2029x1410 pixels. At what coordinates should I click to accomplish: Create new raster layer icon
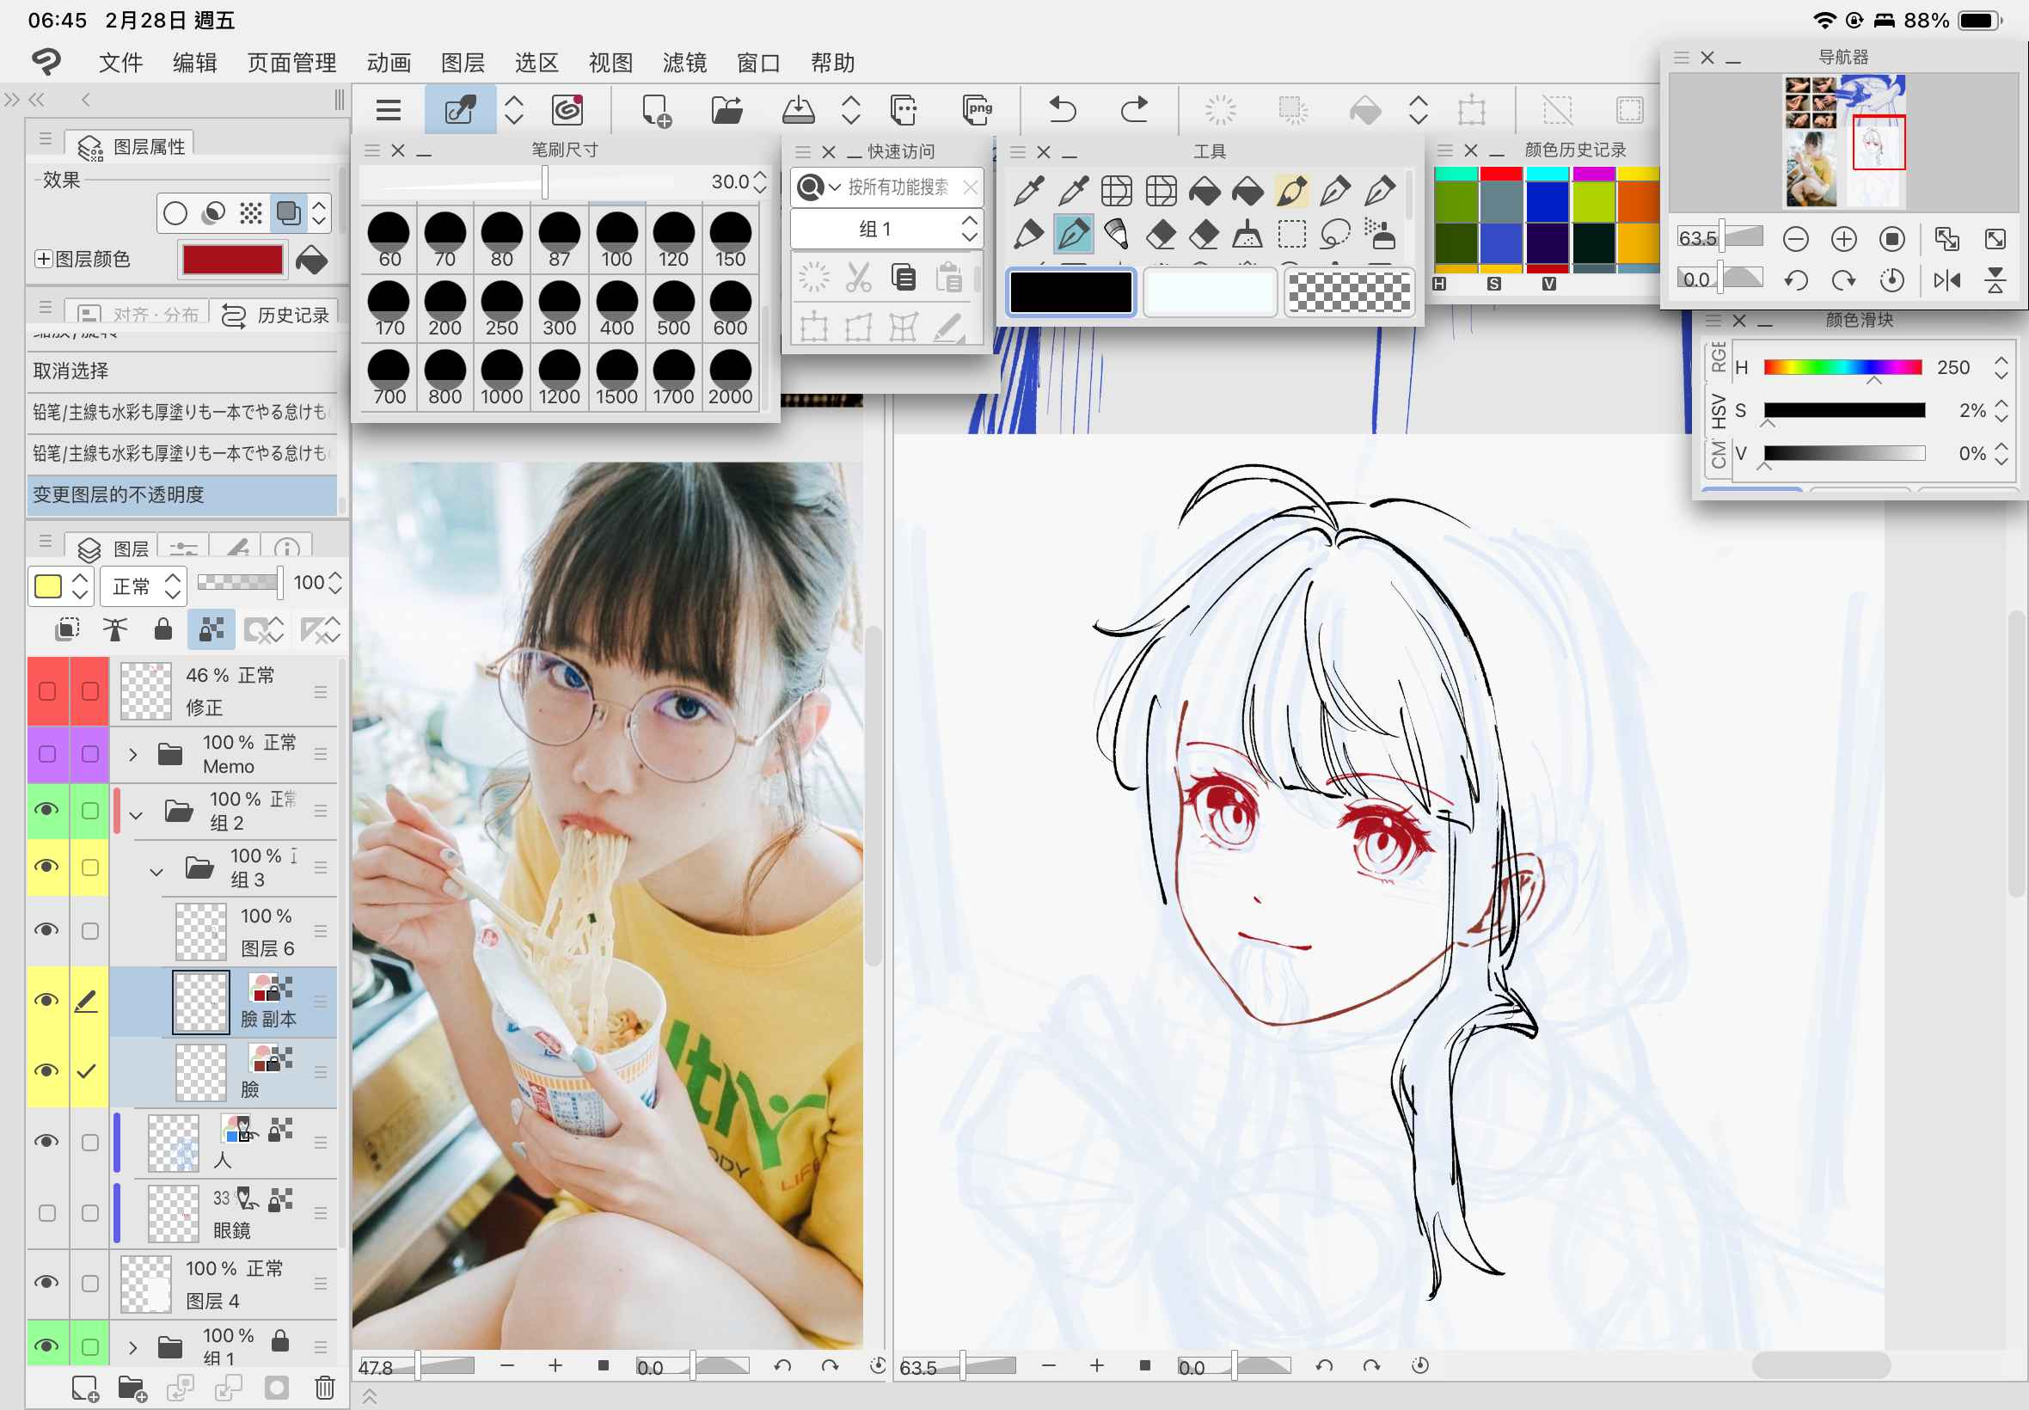coord(85,1388)
